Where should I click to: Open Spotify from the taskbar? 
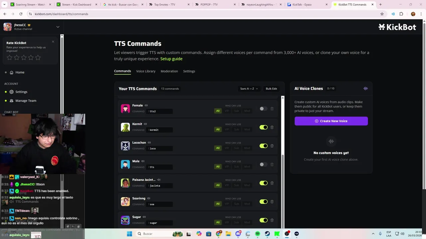pos(258,234)
